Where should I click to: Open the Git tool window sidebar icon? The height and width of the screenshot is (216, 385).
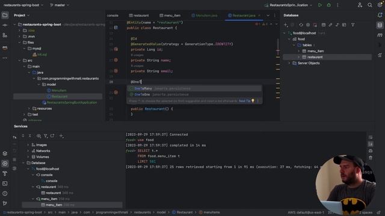point(5,203)
